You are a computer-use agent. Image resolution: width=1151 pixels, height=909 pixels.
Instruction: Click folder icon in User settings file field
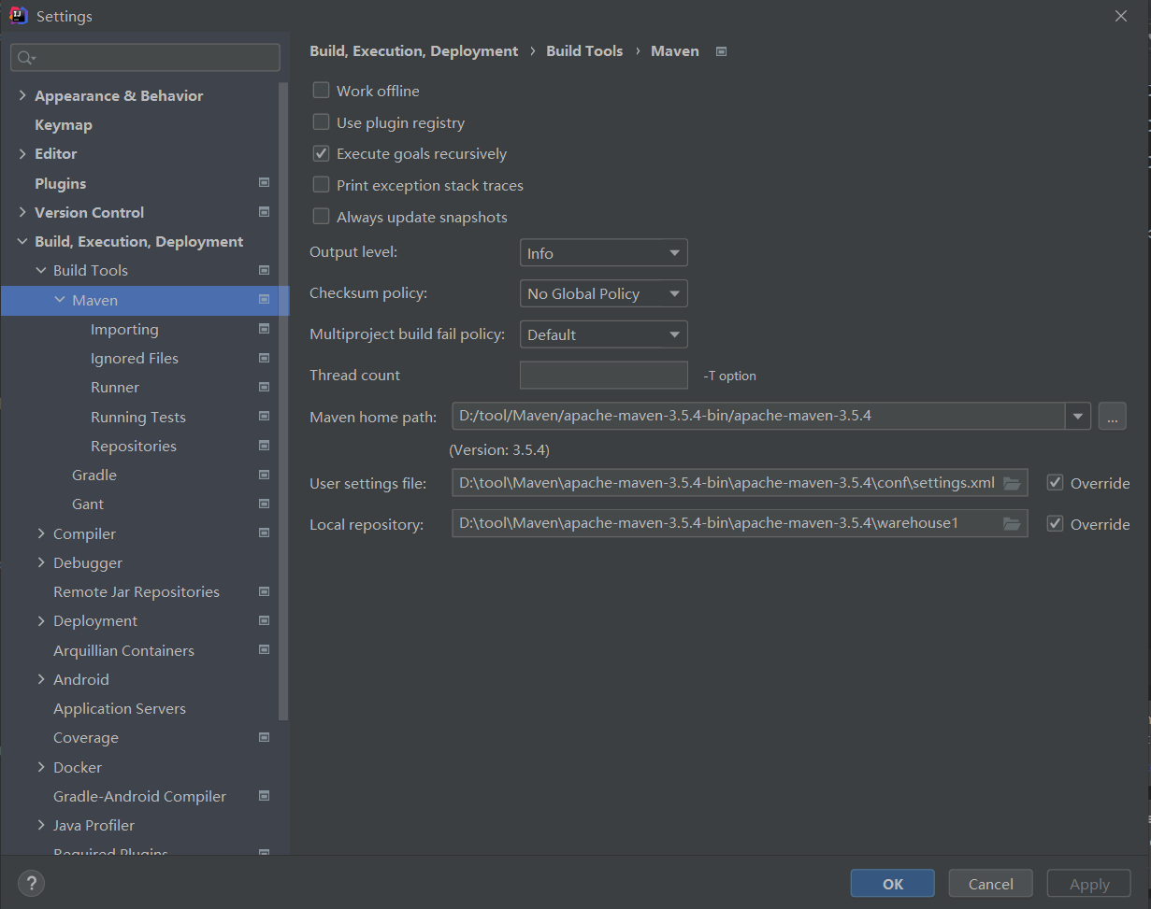pyautogui.click(x=1012, y=483)
